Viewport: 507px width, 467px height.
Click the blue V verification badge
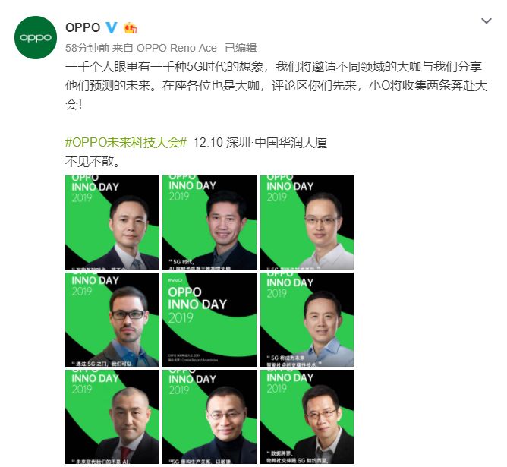[112, 27]
